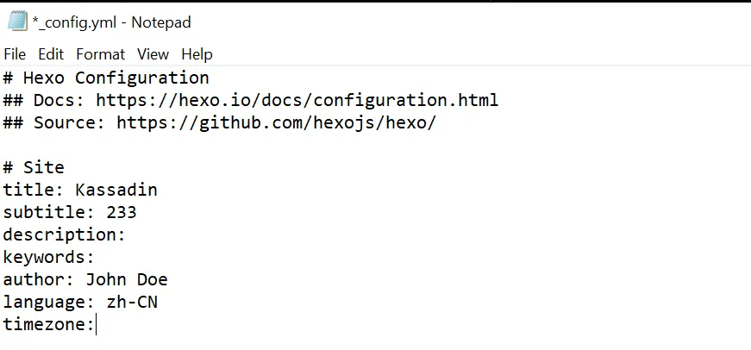
Task: Open the Format menu
Action: coord(100,54)
